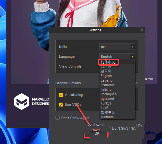Close the Settings dialog
The image size is (162, 144).
click(142, 30)
